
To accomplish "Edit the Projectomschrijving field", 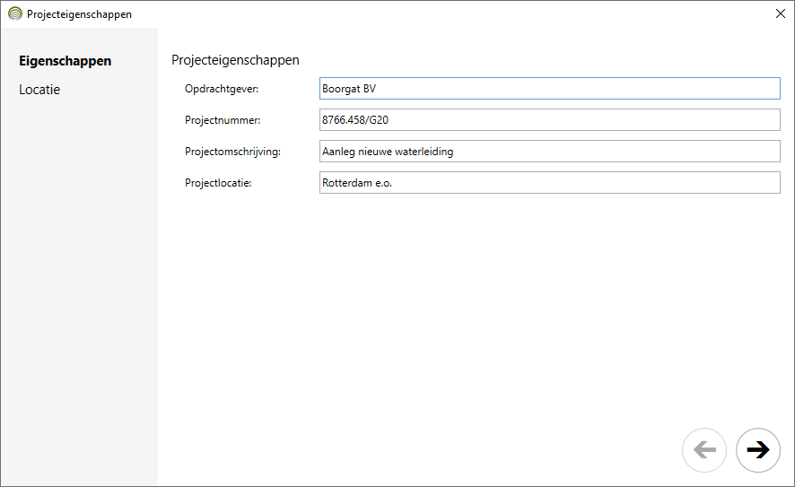I will [x=550, y=152].
